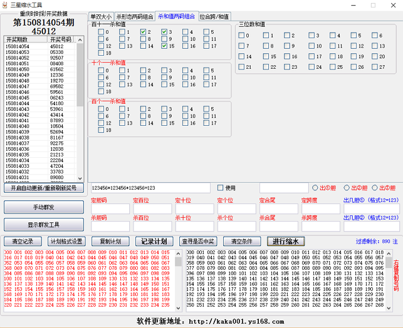Click red numbers panel scroll up arrow

[179, 254]
